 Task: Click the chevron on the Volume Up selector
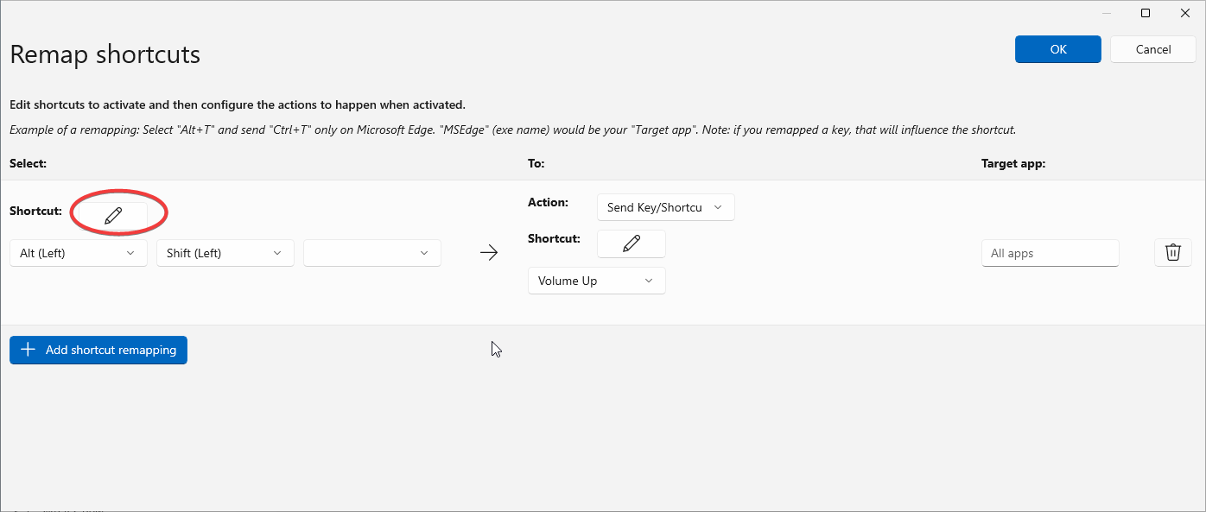coord(649,281)
